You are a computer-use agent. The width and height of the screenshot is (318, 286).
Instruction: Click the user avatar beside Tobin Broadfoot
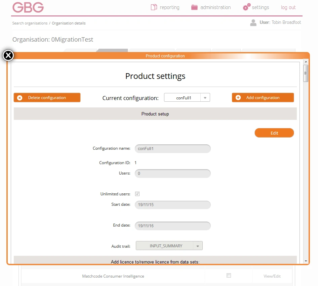point(253,22)
